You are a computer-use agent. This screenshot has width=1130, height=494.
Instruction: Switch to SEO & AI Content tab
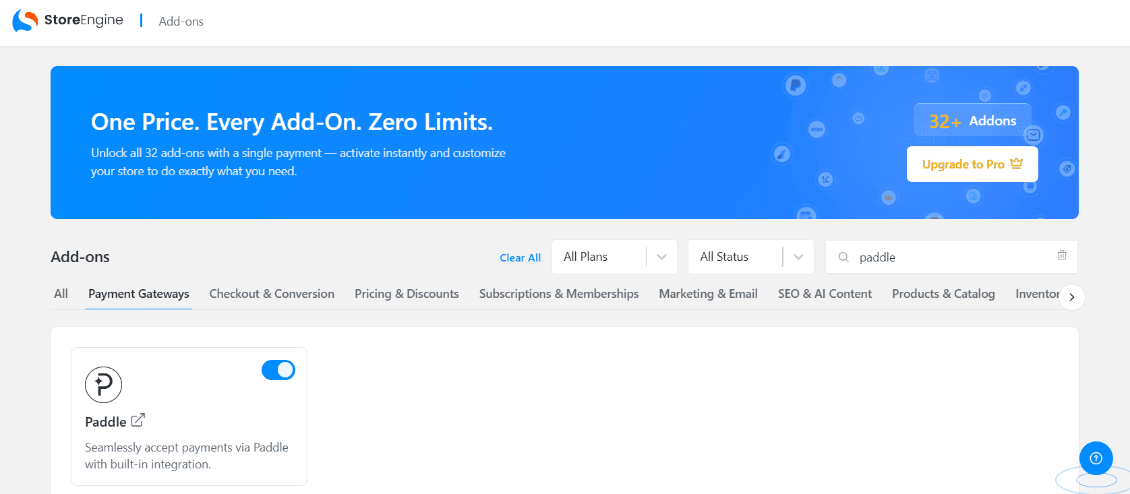825,294
